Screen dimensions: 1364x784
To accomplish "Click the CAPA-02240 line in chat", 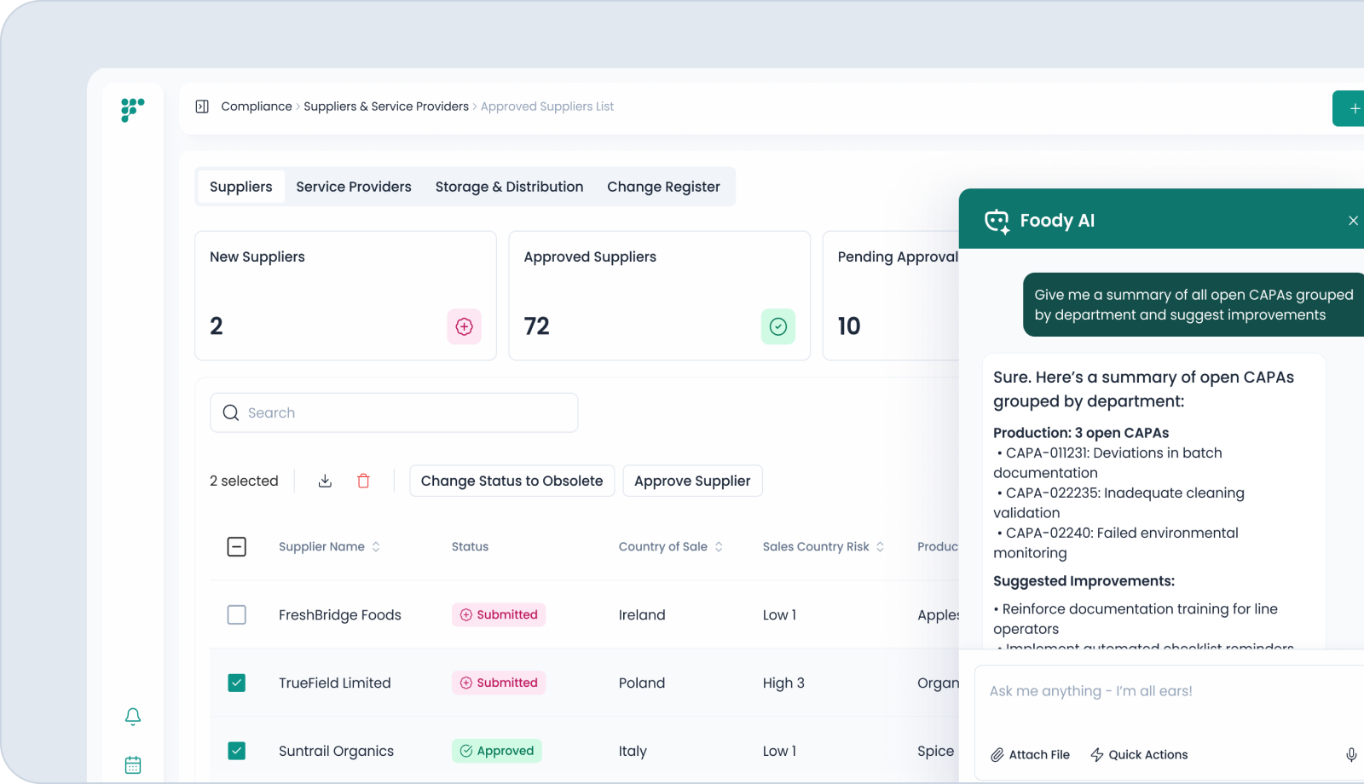I will [1116, 543].
